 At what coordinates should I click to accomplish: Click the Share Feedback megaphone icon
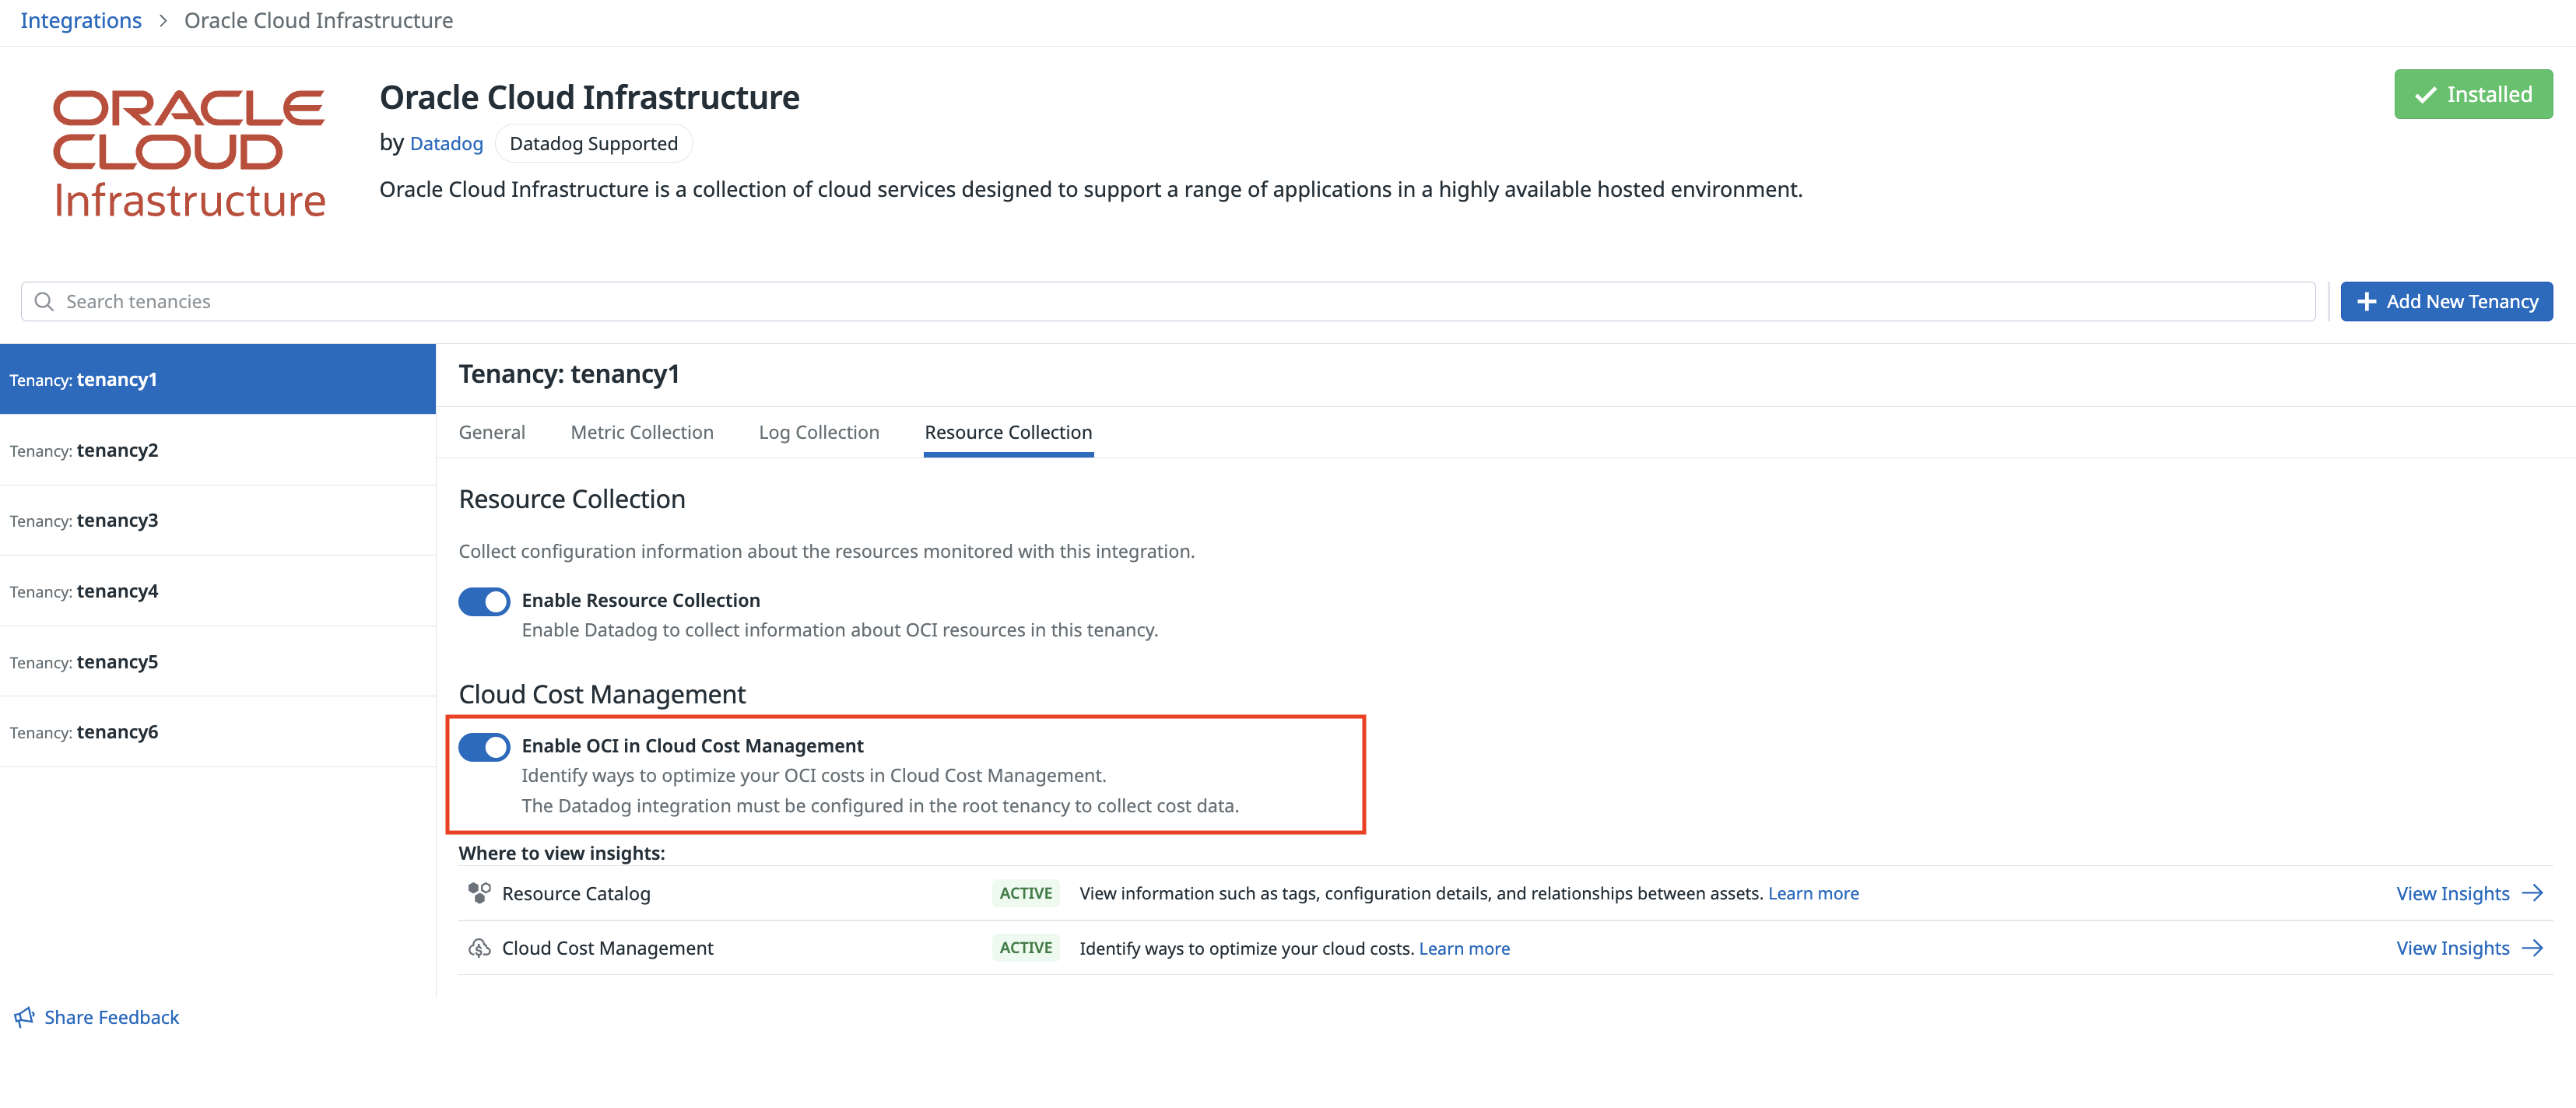click(x=25, y=1017)
